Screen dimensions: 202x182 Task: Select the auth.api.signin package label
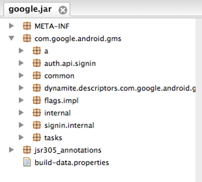(70, 64)
